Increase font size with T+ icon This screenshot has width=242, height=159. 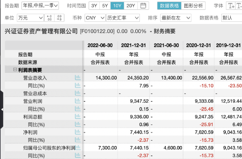(231, 6)
